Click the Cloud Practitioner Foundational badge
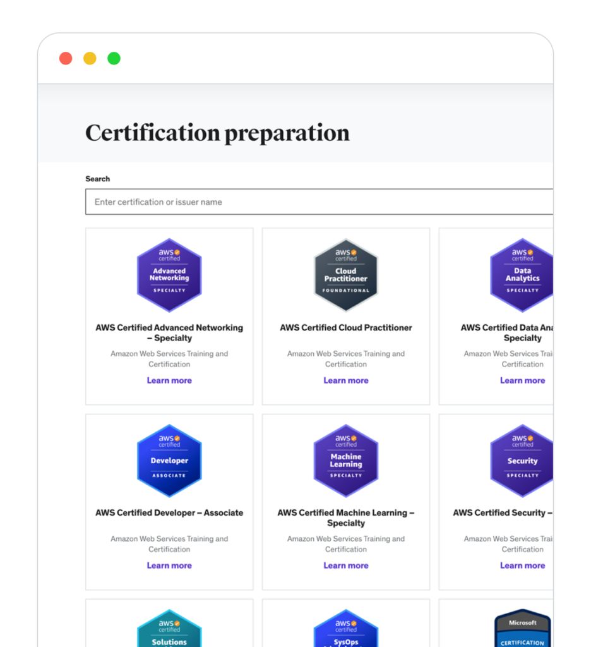Screen dimensions: 591x647 pos(345,275)
